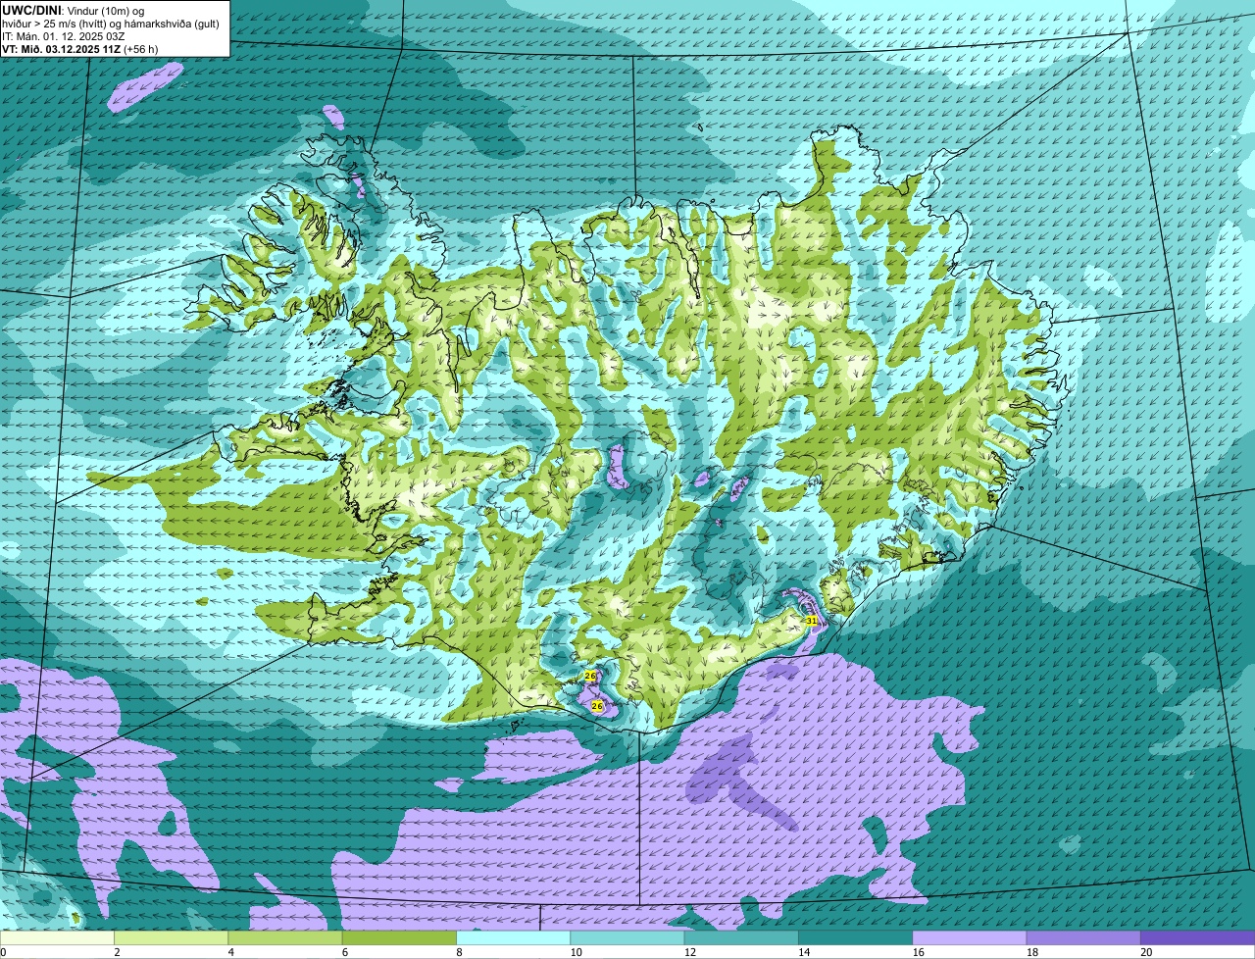Select the 4–6 m/s green swatch
This screenshot has height=959, width=1255.
point(285,938)
